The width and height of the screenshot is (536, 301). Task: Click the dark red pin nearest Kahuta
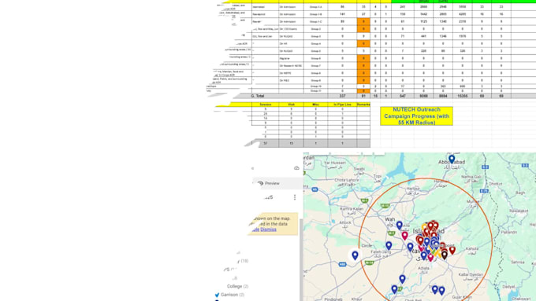[452, 250]
